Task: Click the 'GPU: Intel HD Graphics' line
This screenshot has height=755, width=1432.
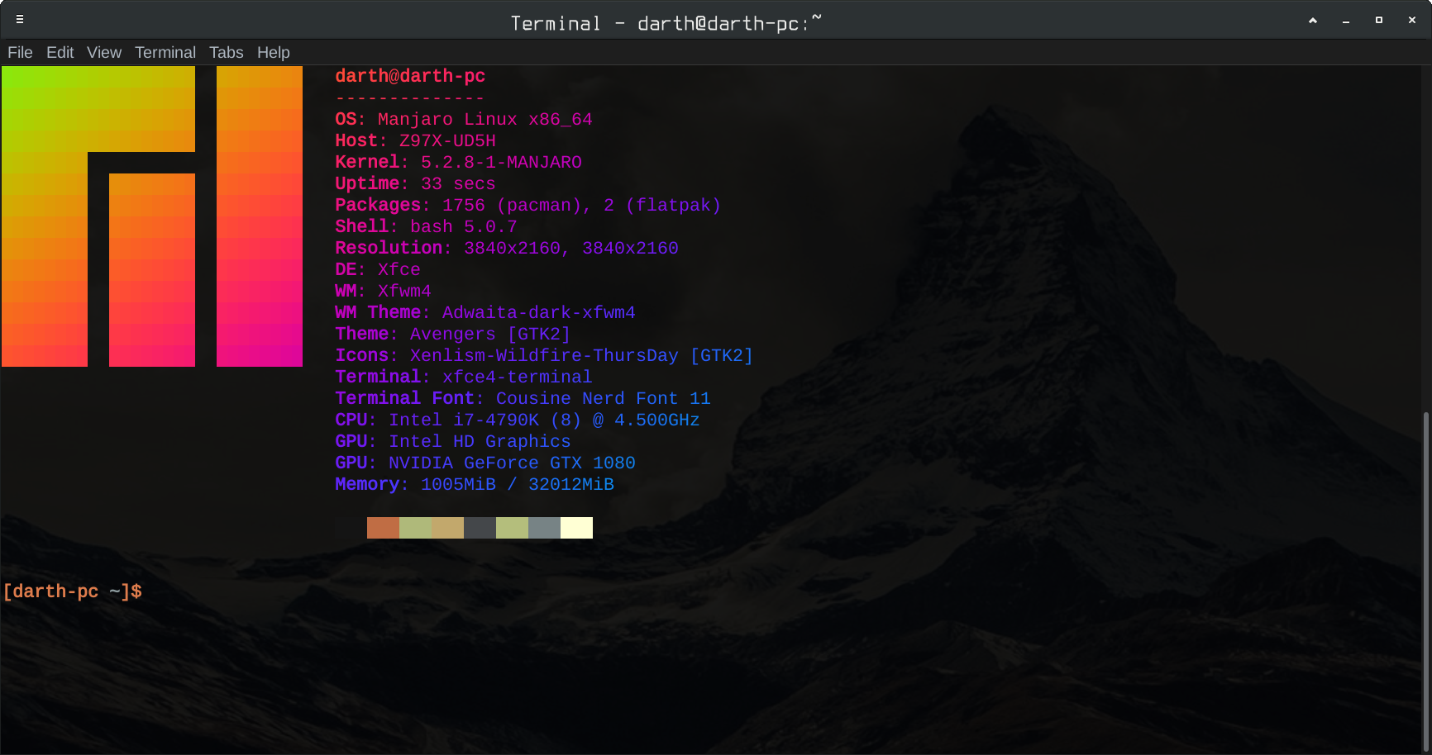Action: tap(453, 441)
